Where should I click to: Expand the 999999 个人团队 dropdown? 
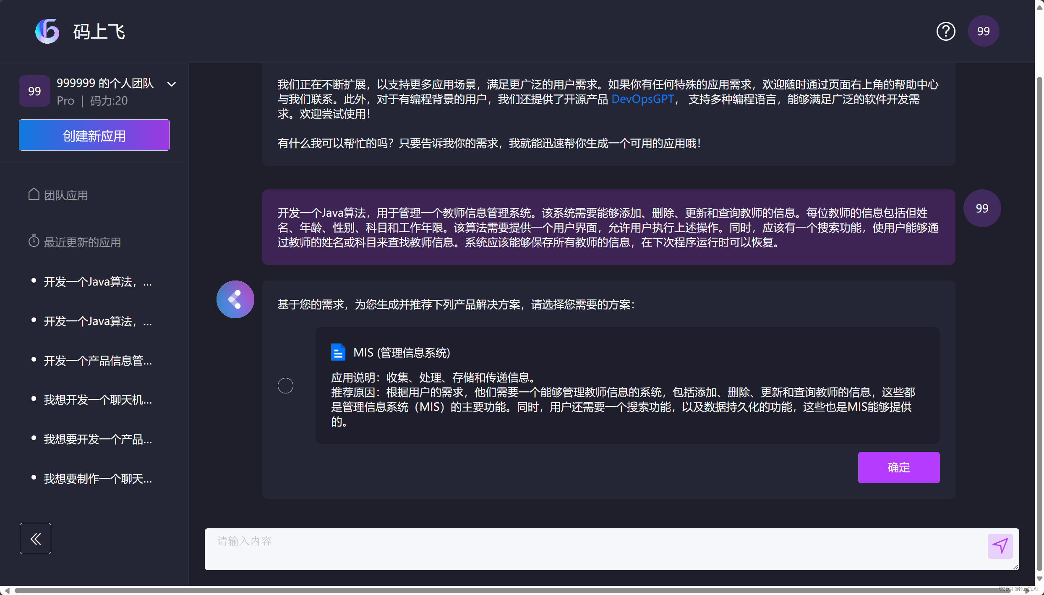point(172,84)
